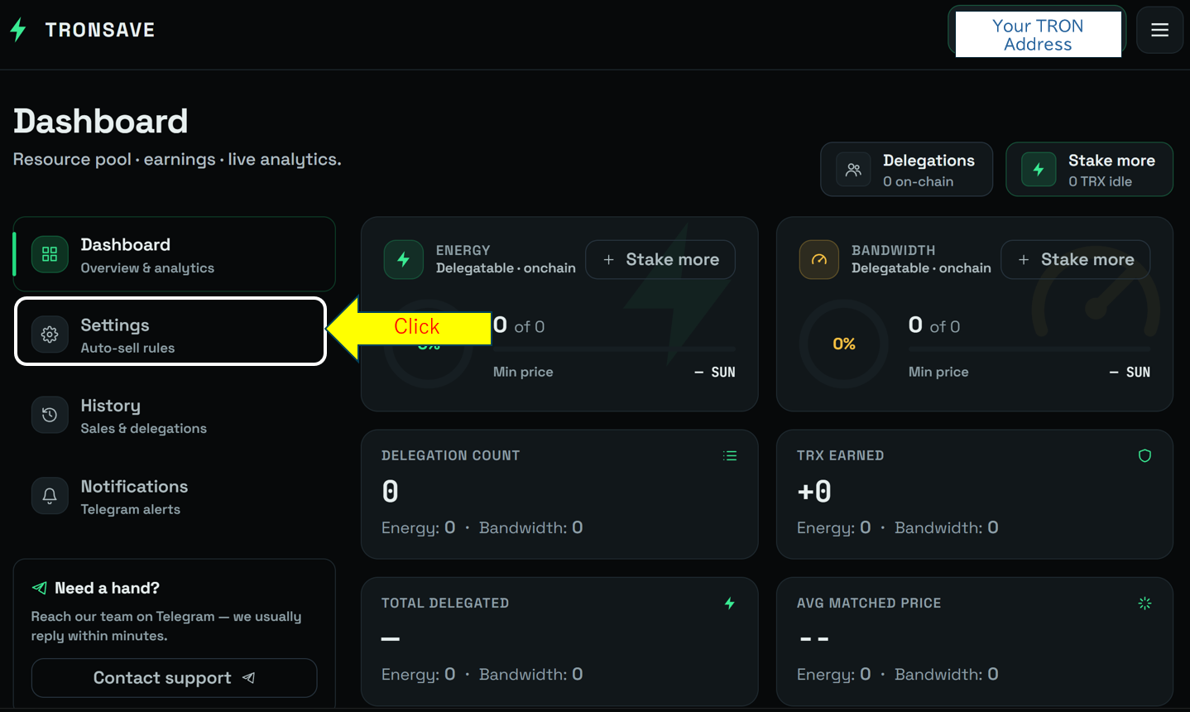Click the bolt icon in Total Delegated card

tap(730, 604)
